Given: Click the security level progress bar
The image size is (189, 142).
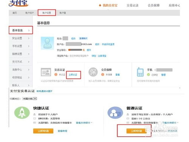Looking at the screenshot, I should click(75, 50).
